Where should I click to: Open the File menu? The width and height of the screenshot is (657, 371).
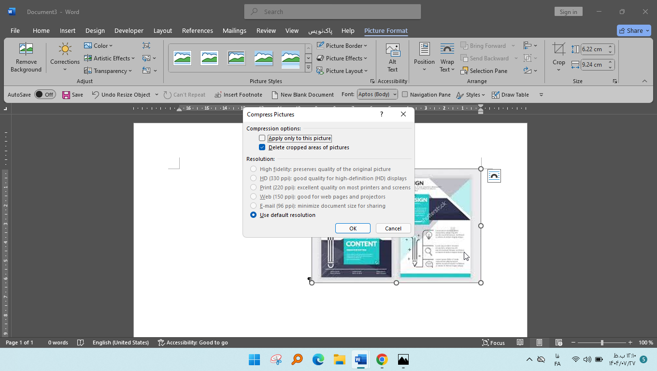tap(15, 30)
